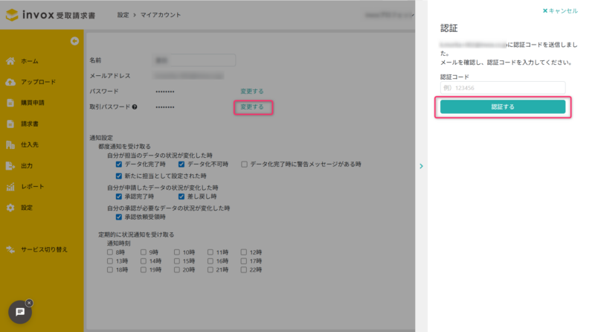This screenshot has height=332, width=595.
Task: Uncheck データ化完了時 checkbox
Action: (119, 164)
